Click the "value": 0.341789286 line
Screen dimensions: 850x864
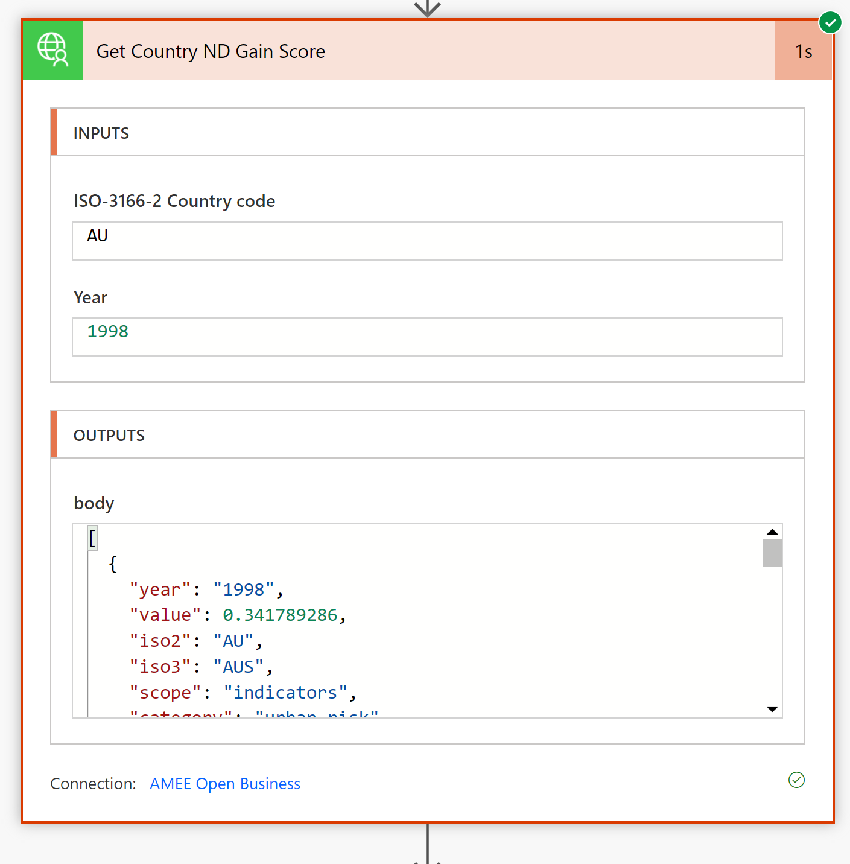tap(238, 615)
